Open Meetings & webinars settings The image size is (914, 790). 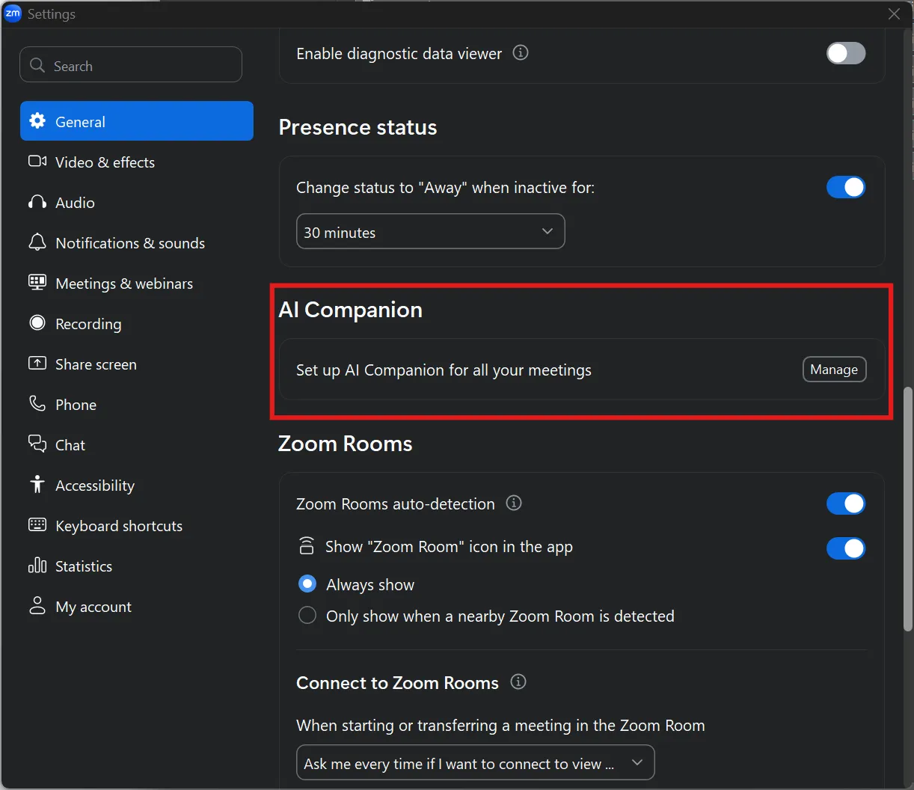click(137, 283)
